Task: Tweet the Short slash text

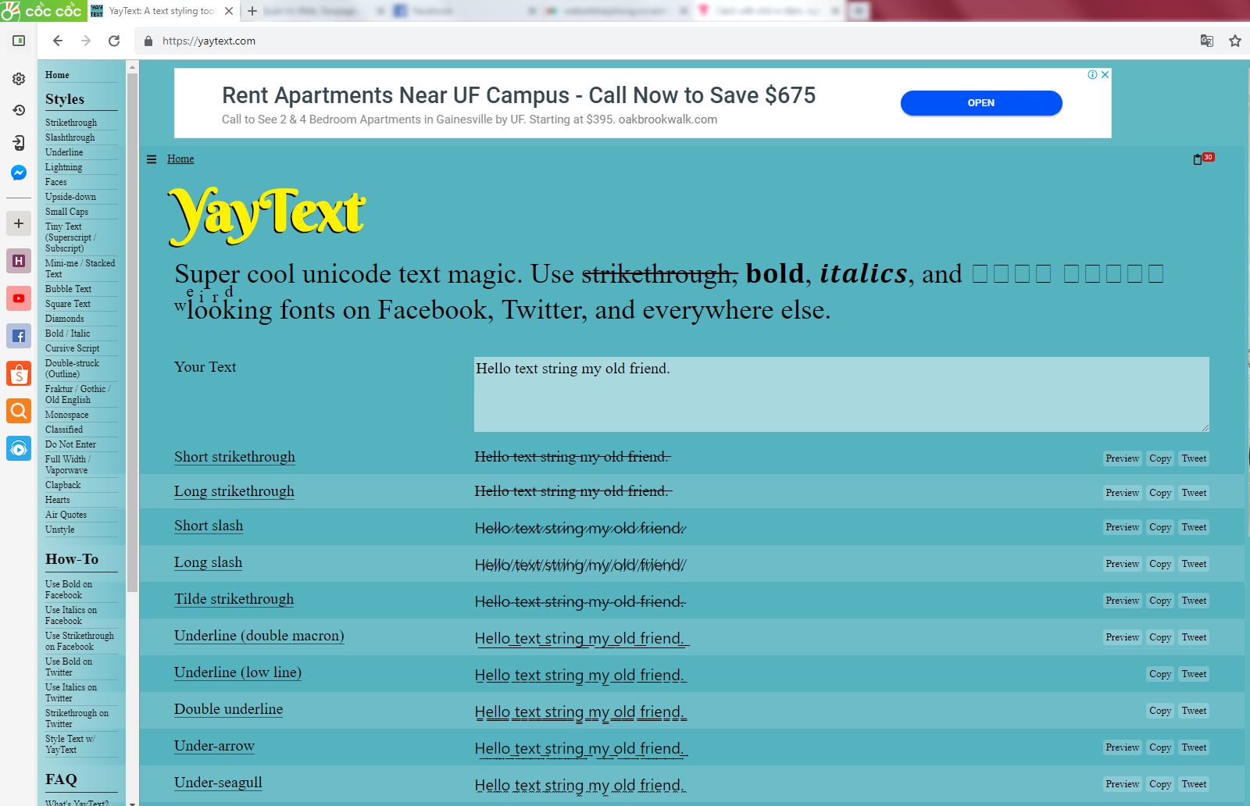Action: point(1194,527)
